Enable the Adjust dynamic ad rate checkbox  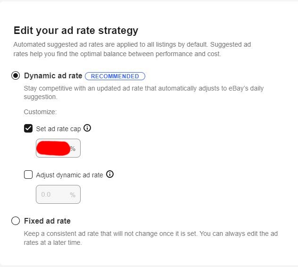pyautogui.click(x=28, y=175)
